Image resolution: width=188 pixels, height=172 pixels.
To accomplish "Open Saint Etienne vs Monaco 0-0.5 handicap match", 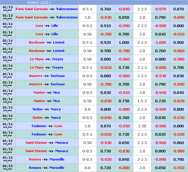I will tap(47, 151).
